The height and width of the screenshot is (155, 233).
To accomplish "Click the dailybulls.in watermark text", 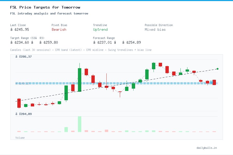I will pos(207,148).
